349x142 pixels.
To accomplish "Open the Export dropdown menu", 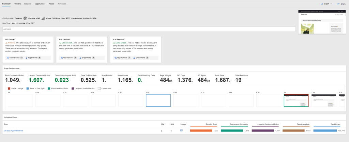I will [326, 4].
